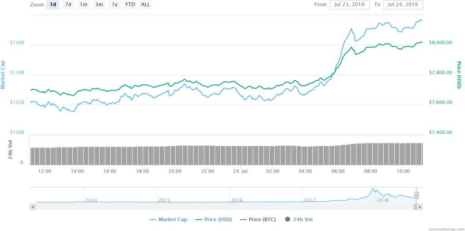465x231 pixels.
Task: Click the $7,400.00 price label
Action: [440, 132]
